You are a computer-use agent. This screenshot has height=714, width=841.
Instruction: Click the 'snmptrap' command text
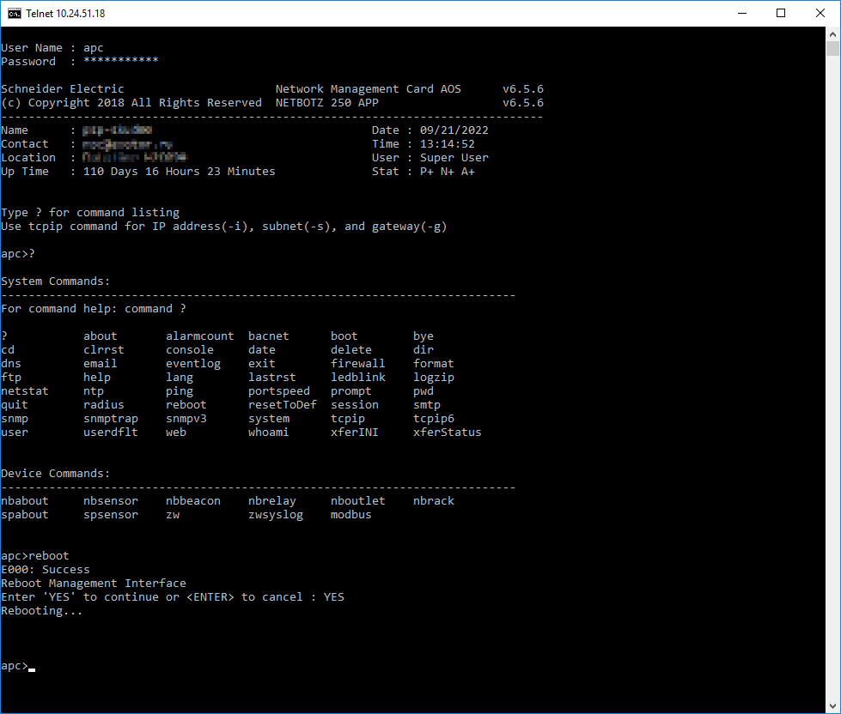pyautogui.click(x=111, y=418)
